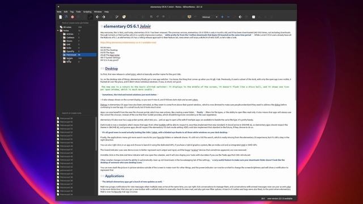The width and height of the screenshot is (363, 204).
Task: Click the round clock-like toolbar icon
Action: [x=124, y=17]
